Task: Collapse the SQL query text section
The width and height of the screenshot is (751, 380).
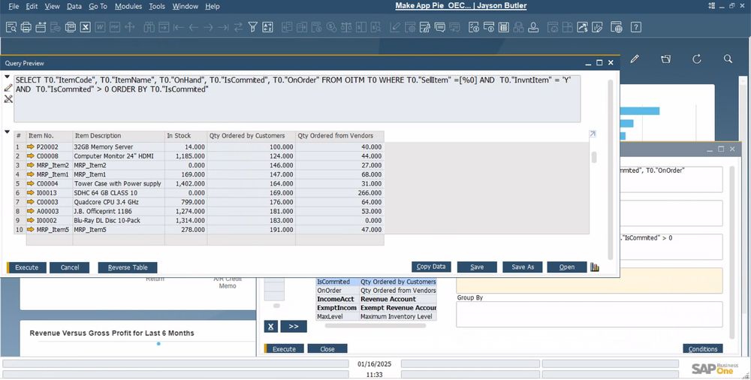Action: pyautogui.click(x=8, y=77)
